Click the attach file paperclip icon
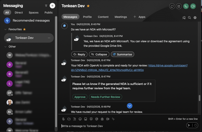 (x=64, y=119)
